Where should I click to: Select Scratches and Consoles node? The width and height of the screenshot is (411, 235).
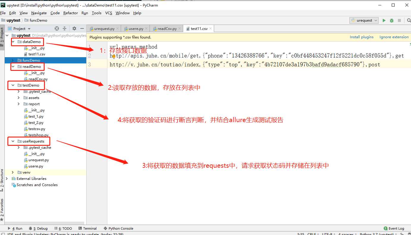click(x=37, y=185)
